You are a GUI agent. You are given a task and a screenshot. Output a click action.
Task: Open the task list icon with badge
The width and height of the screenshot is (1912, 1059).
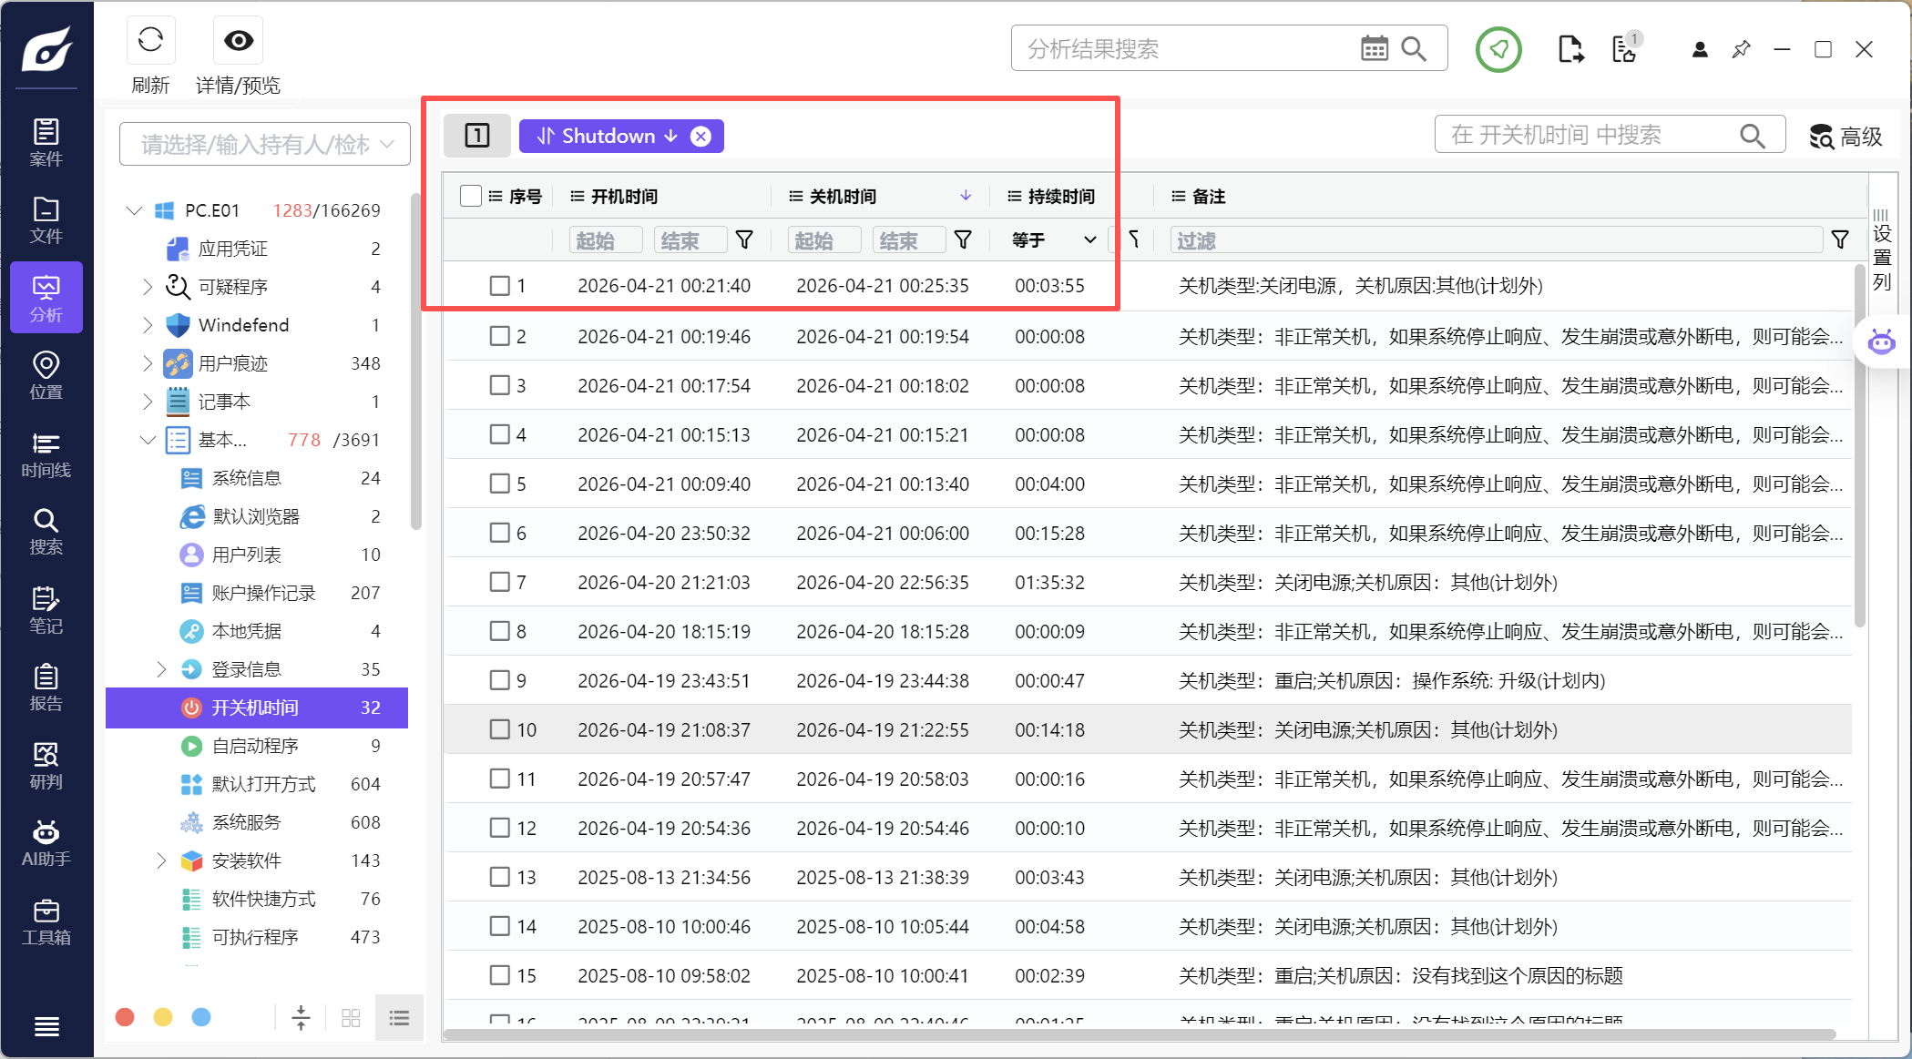[1625, 47]
